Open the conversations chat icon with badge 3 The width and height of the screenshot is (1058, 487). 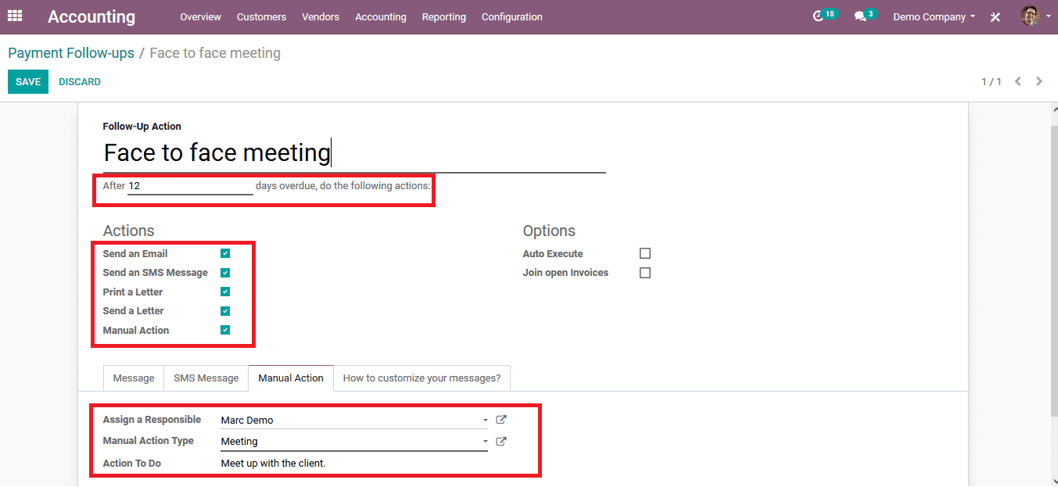865,16
